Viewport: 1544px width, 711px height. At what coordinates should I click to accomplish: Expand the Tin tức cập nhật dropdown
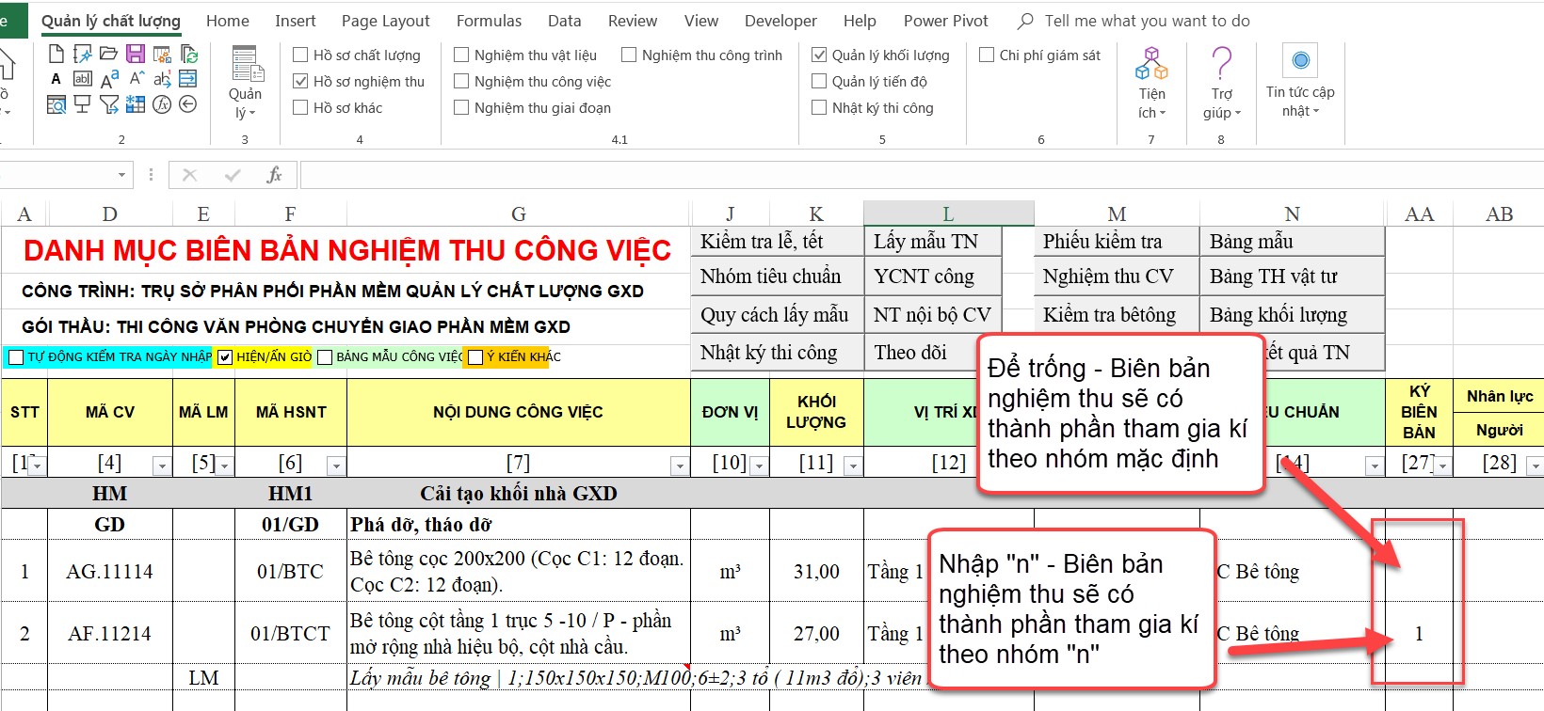tap(1300, 102)
